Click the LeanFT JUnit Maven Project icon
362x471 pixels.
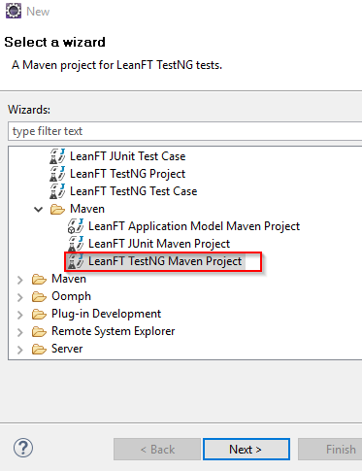[x=76, y=244]
